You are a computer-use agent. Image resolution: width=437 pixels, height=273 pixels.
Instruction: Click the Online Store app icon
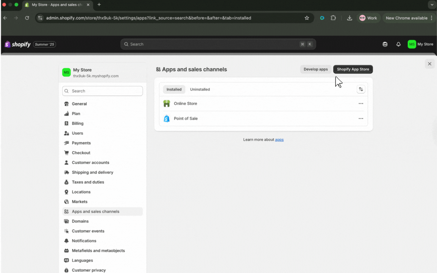167,104
